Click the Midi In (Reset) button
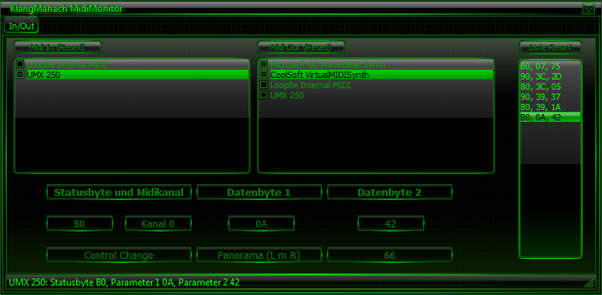Viewport: 602px width, 295px height. click(58, 47)
